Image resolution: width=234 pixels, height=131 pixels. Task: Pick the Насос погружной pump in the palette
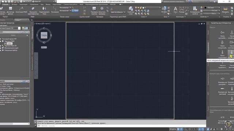click(222, 44)
